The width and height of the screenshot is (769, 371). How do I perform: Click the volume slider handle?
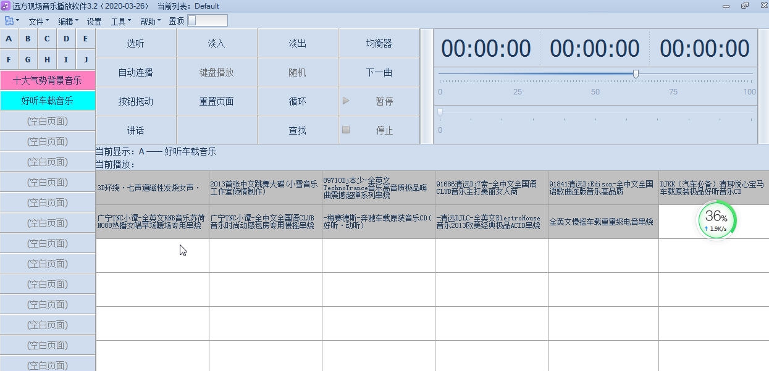point(636,73)
